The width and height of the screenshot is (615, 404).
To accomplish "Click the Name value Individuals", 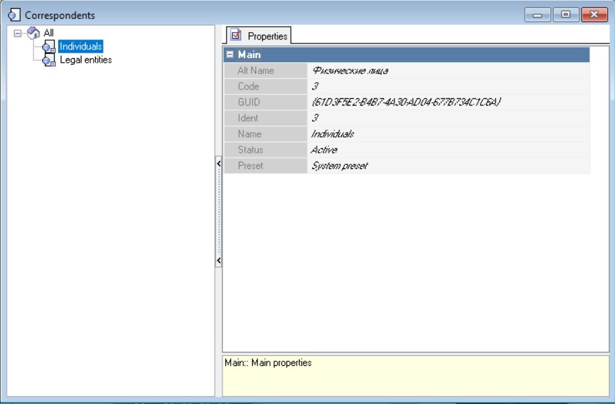I will coord(333,134).
